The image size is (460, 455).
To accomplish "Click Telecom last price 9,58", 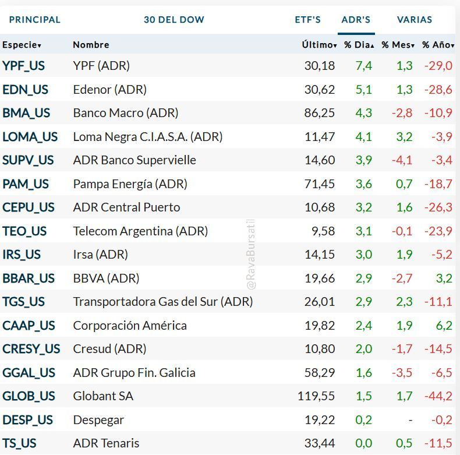I will [323, 231].
